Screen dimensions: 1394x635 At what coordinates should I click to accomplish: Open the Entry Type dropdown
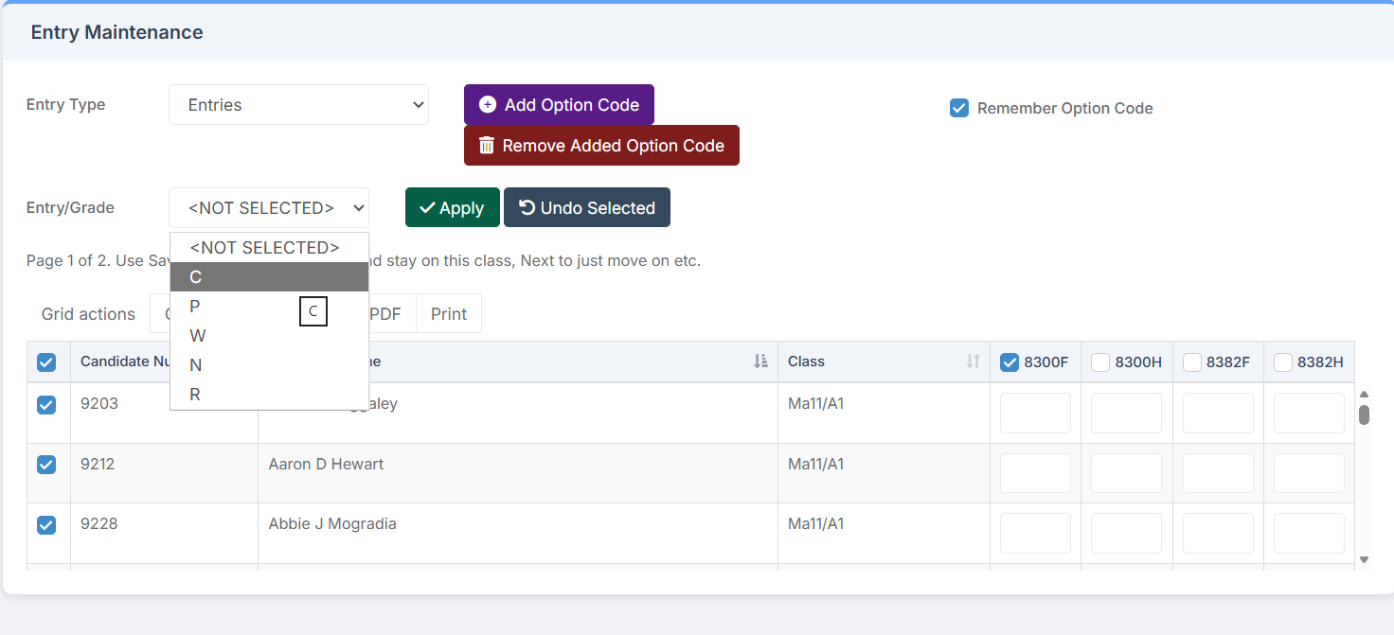pos(298,105)
